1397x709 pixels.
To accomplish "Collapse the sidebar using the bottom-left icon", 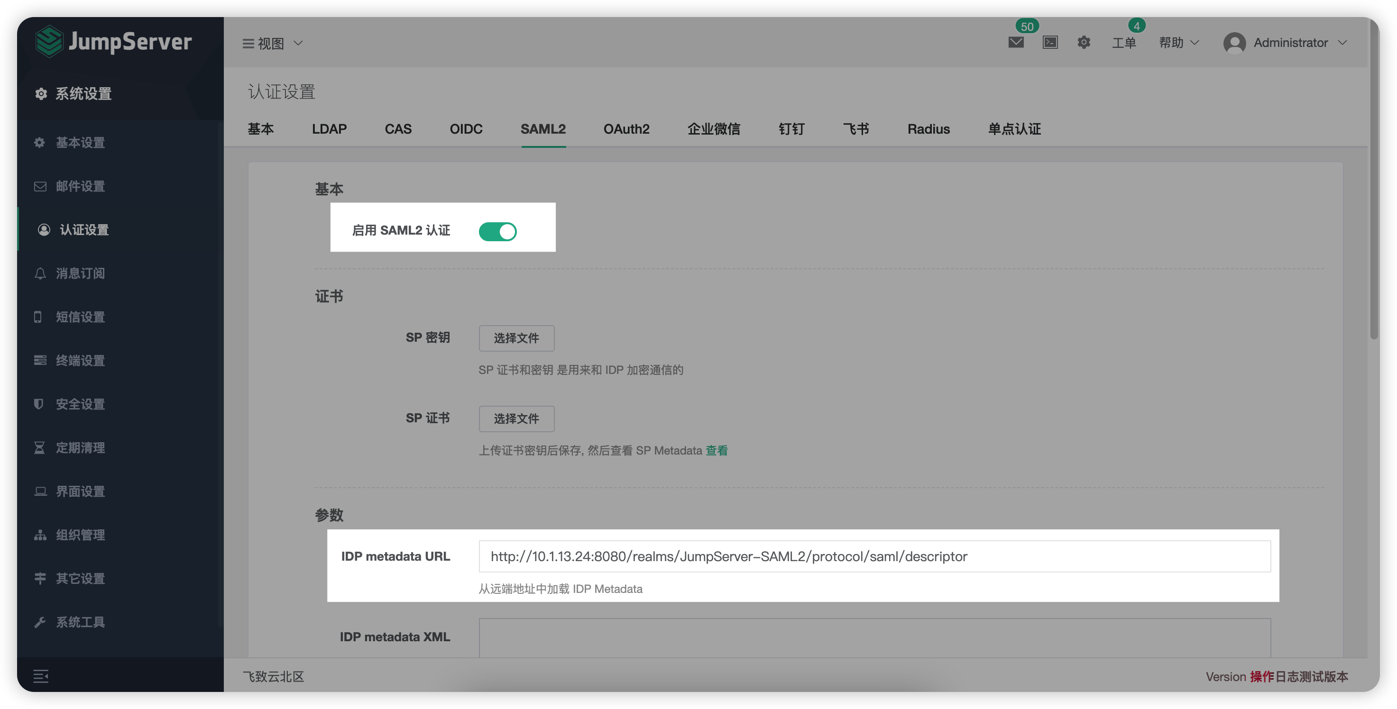I will tap(41, 676).
